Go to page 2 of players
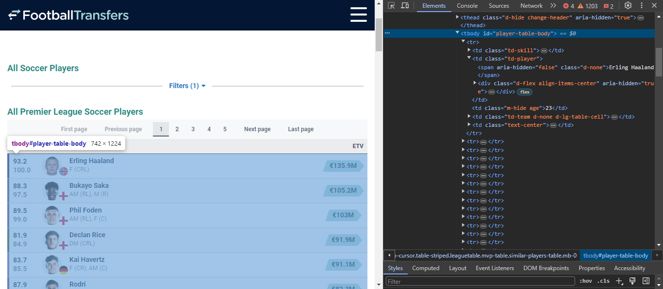 tap(177, 129)
